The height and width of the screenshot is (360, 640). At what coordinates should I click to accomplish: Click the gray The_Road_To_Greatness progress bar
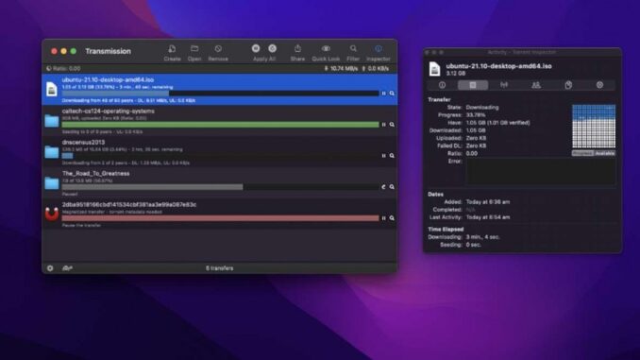(x=220, y=187)
